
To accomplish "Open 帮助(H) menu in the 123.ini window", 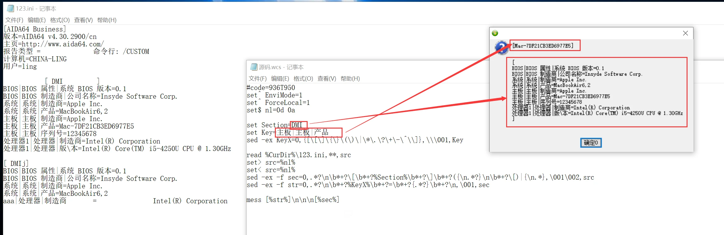I will pyautogui.click(x=107, y=20).
